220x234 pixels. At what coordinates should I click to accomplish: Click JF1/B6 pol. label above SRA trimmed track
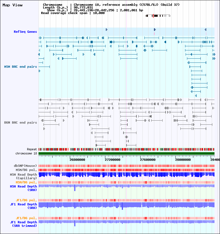(x=26, y=218)
